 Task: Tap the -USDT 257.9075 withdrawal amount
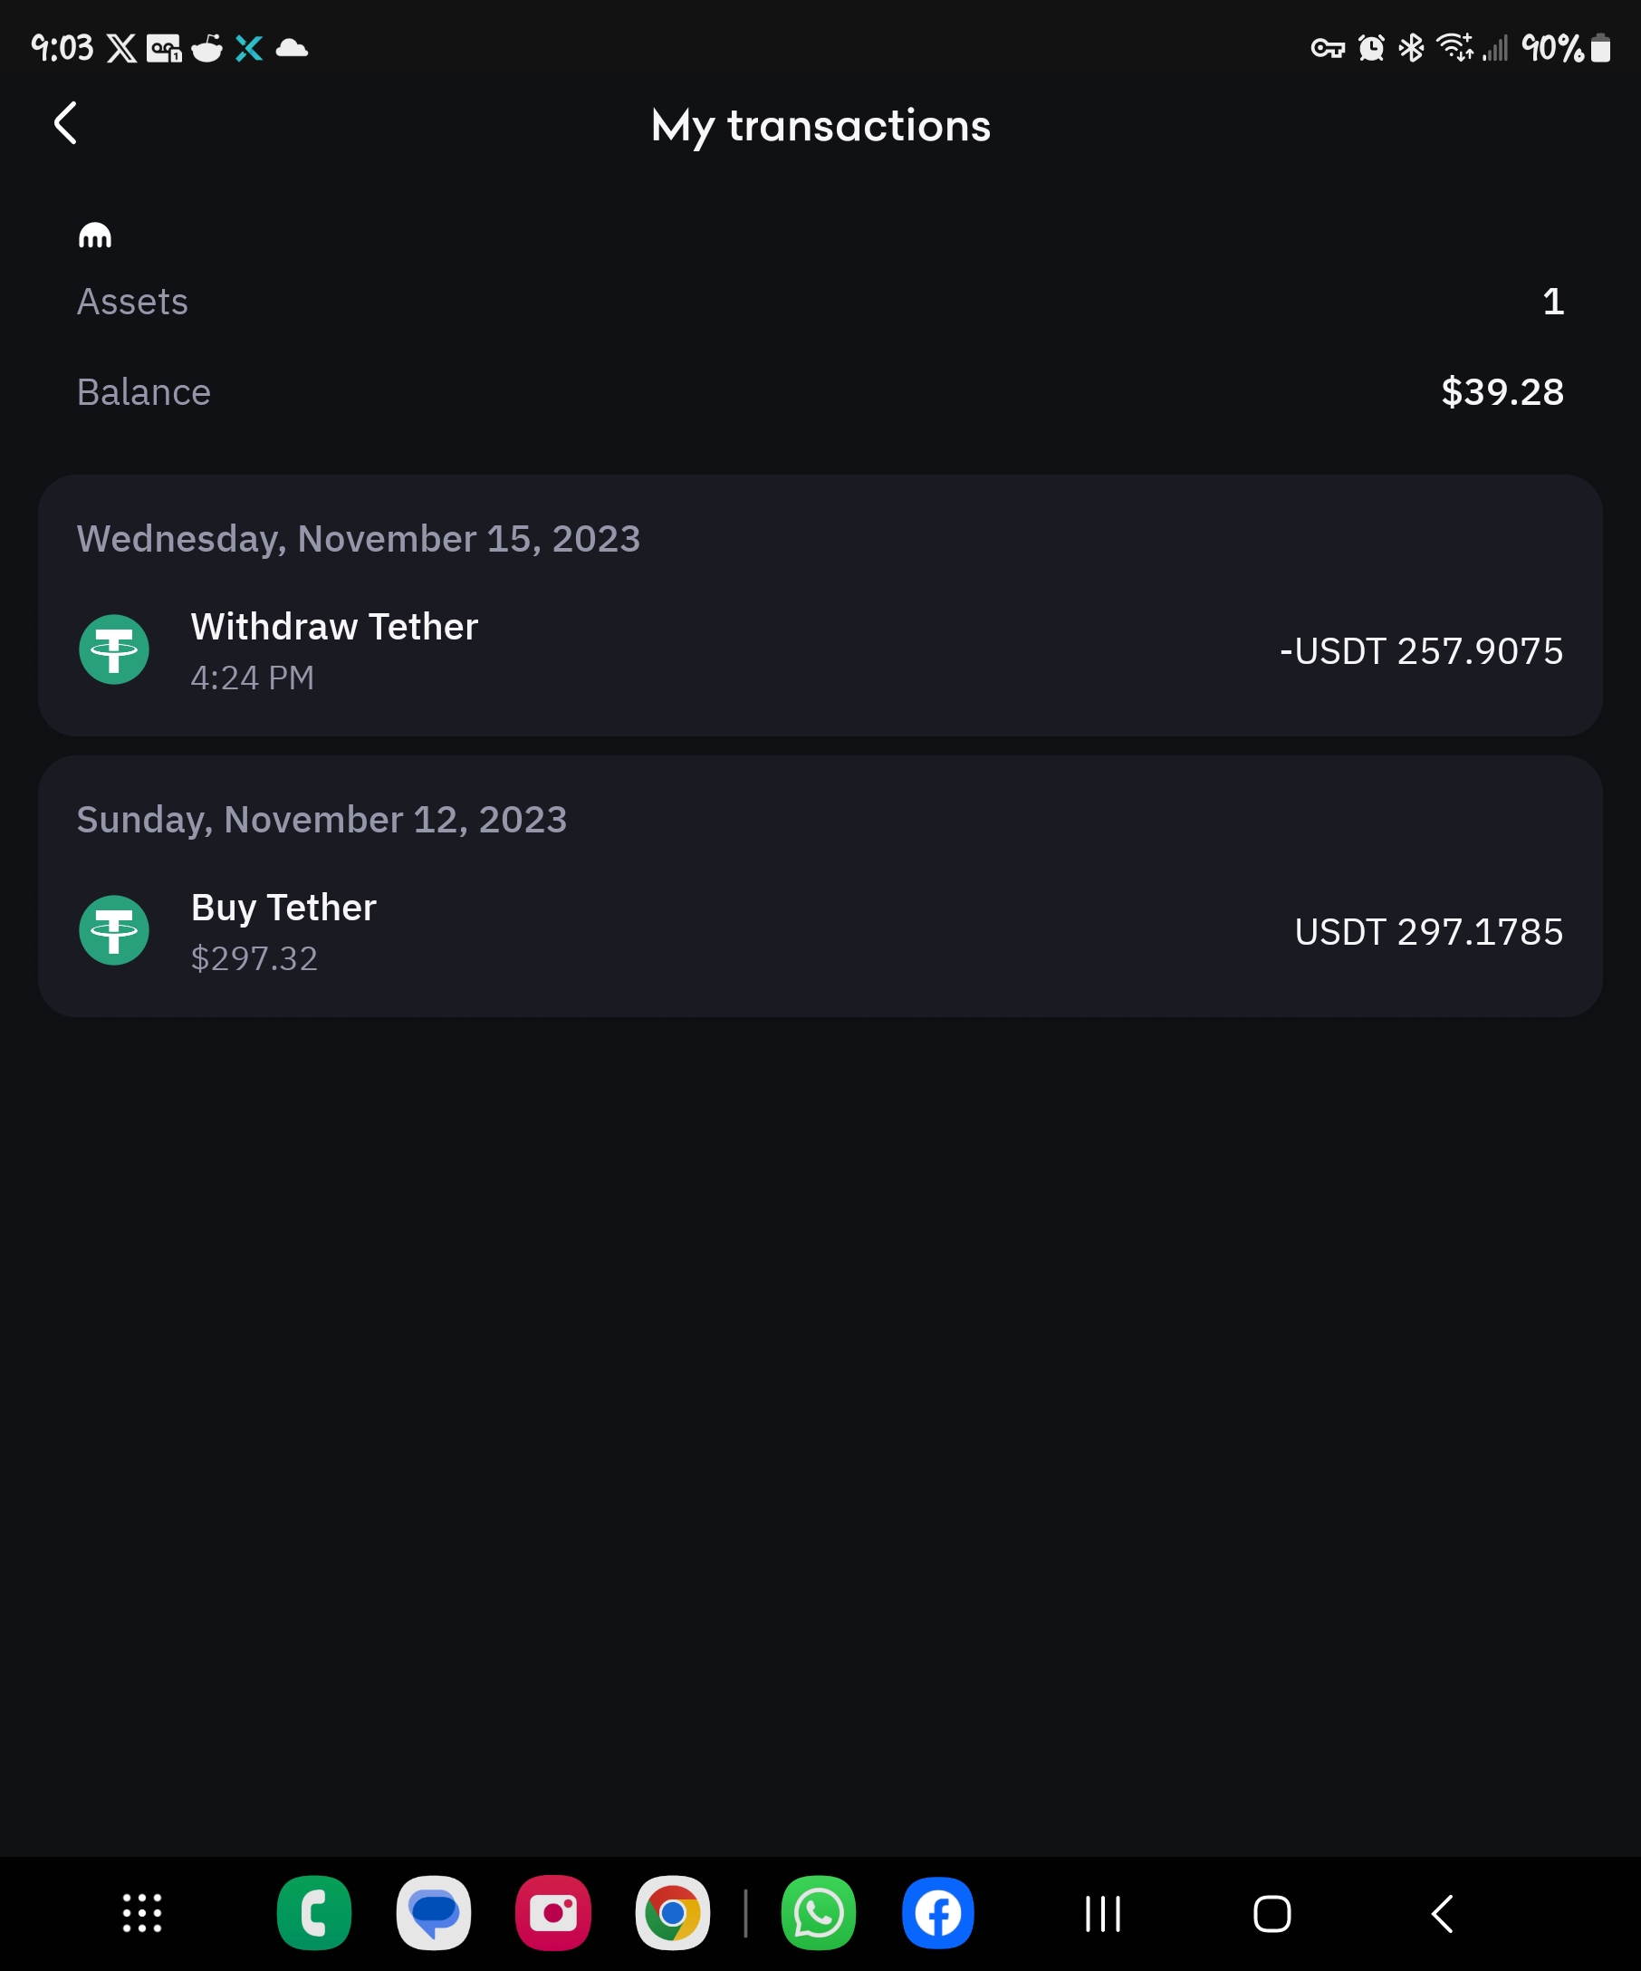[x=1421, y=651]
